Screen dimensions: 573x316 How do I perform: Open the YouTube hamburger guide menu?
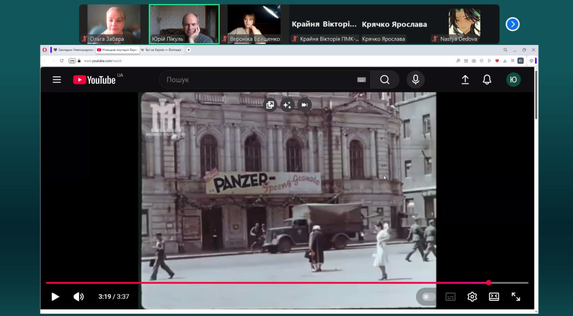point(57,80)
